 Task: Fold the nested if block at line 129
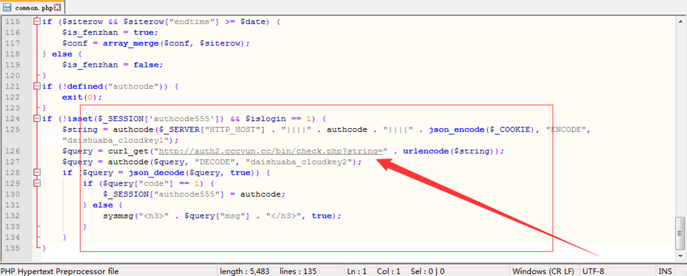pos(37,183)
